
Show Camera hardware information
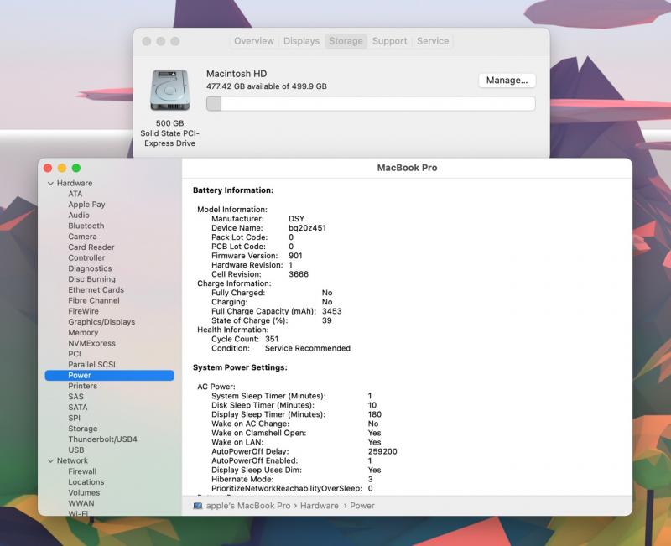coord(82,237)
